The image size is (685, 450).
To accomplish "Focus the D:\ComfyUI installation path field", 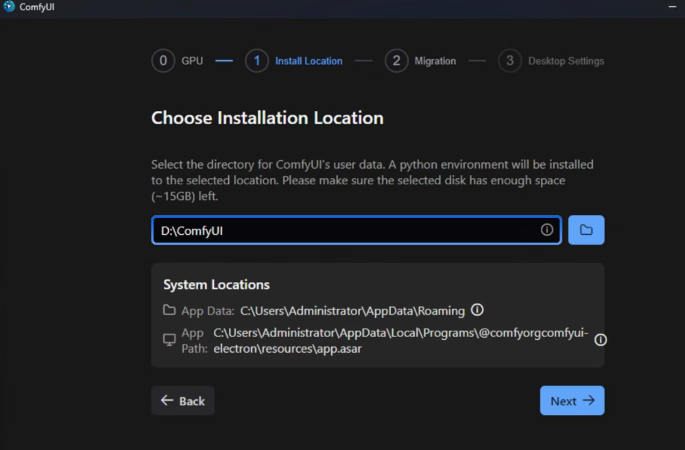I will (357, 230).
